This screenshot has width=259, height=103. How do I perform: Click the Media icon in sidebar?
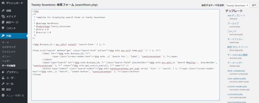(3, 16)
